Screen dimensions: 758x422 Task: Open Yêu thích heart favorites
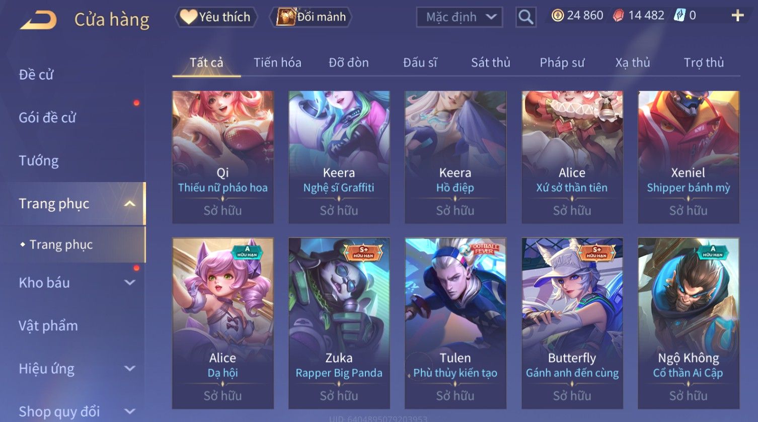point(216,17)
